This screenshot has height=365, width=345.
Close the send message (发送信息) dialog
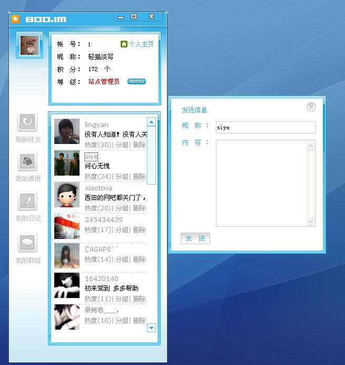[x=311, y=107]
